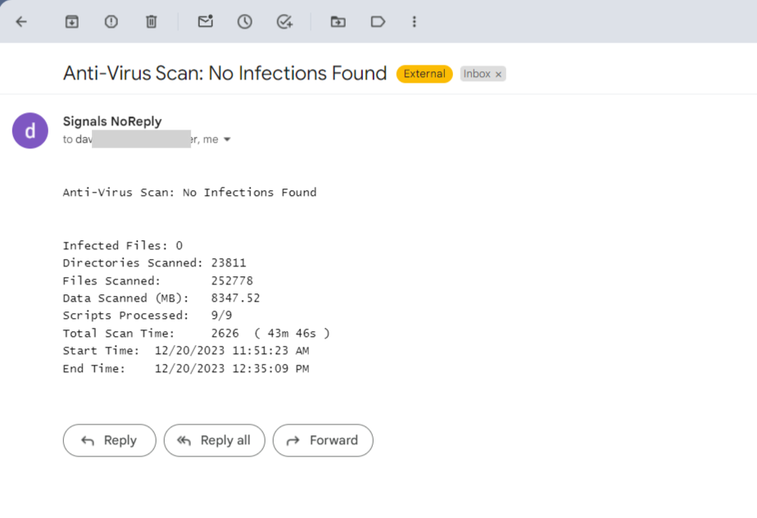Select the External label chip

(x=424, y=74)
